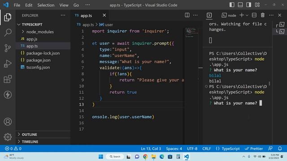The image size is (287, 161).
Task: Close the app.ts editor tab
Action: coord(104,15)
